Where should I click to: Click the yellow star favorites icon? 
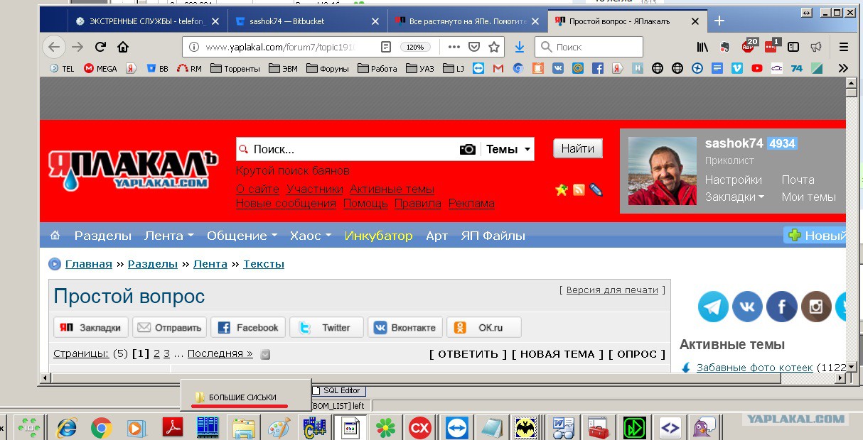tap(562, 189)
